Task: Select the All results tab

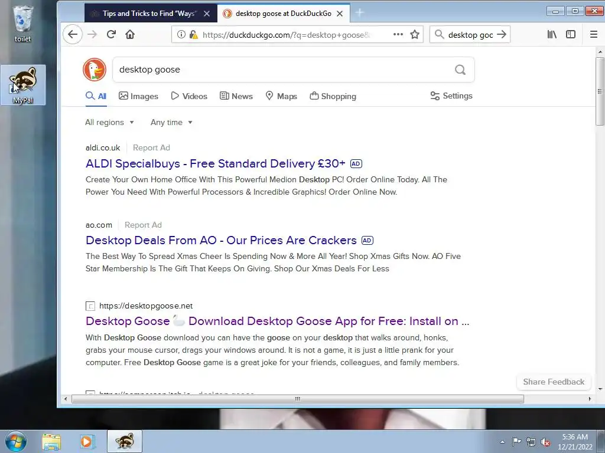Action: coord(96,96)
